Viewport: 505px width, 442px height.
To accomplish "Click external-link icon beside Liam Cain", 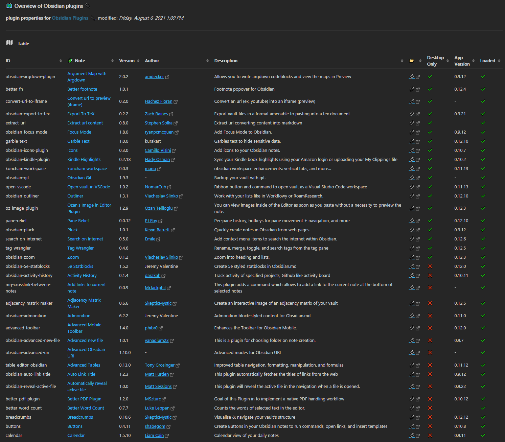I will 167,436.
